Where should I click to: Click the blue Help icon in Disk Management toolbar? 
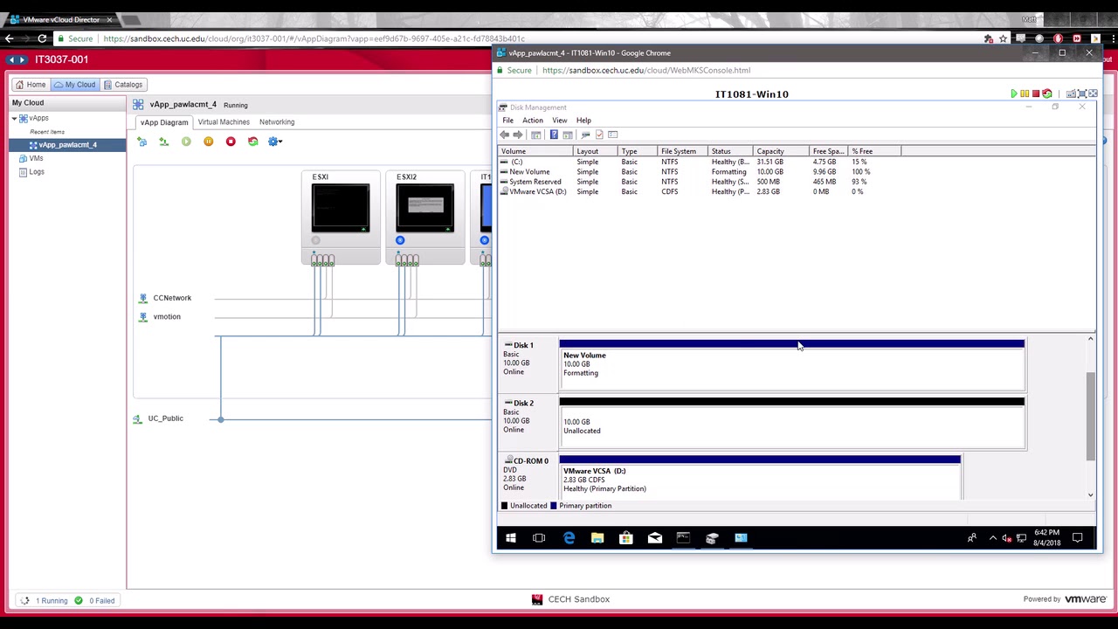click(x=554, y=135)
